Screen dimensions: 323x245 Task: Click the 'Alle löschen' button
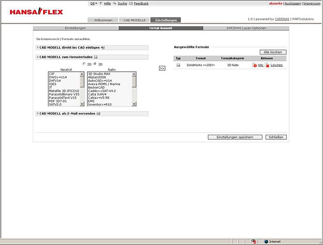tap(273, 52)
